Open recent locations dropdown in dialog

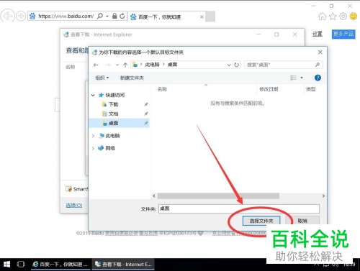[117, 65]
